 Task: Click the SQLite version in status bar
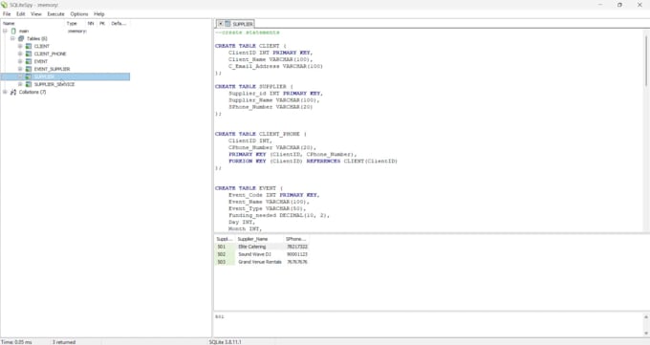point(225,342)
